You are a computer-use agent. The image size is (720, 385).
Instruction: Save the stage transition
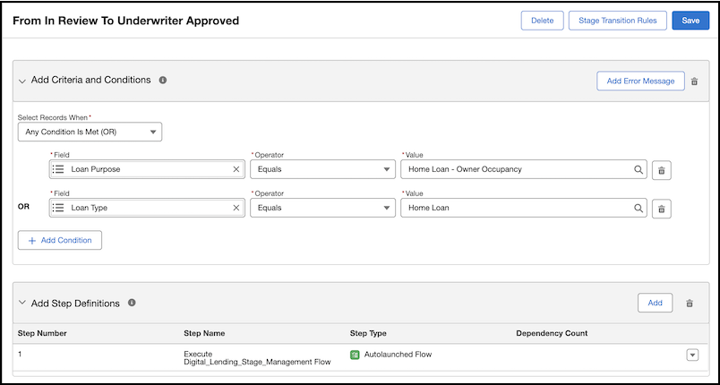coord(690,21)
